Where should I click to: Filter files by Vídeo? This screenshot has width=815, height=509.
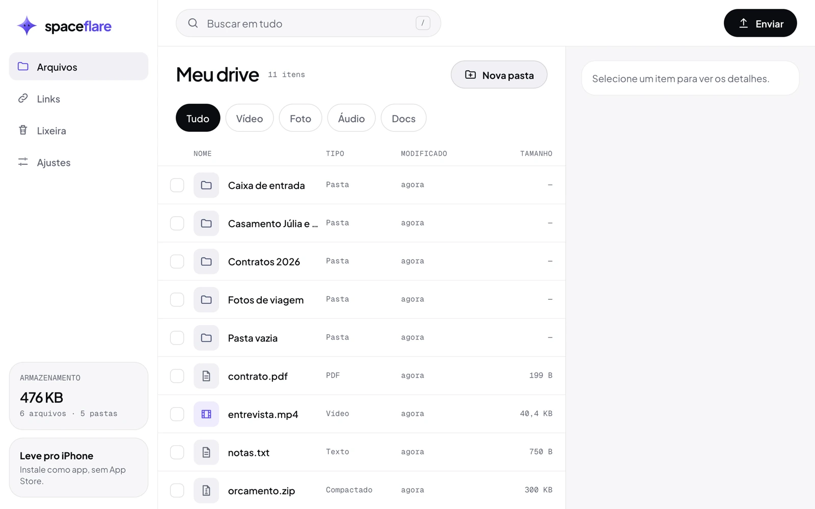point(250,118)
